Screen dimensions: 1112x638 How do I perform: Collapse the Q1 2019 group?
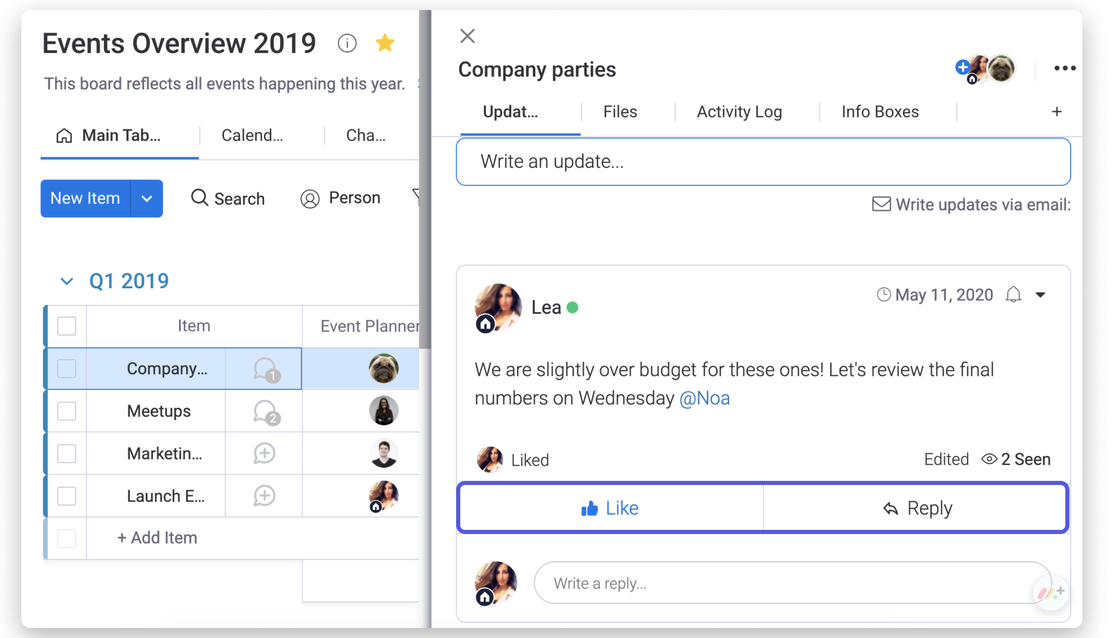[66, 281]
